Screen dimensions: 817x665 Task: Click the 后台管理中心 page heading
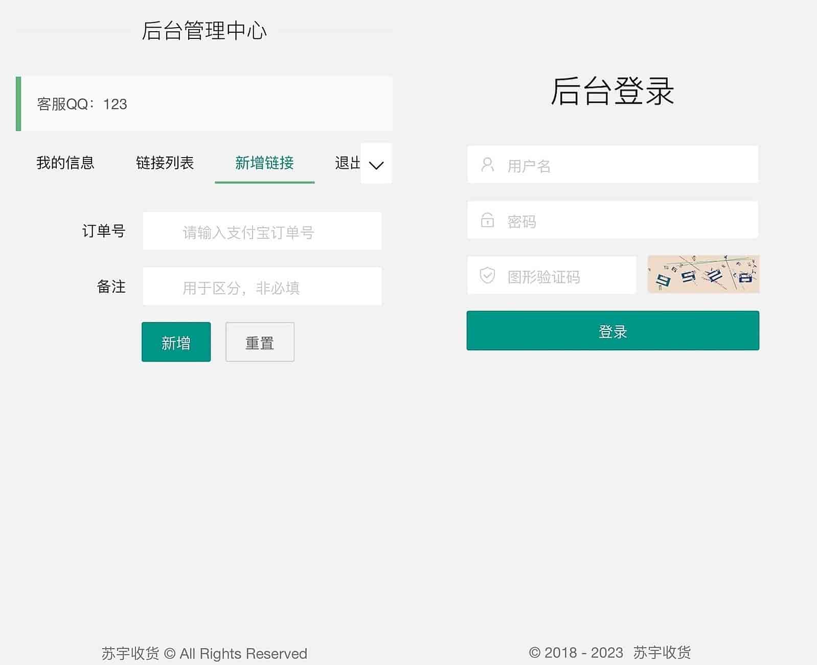204,31
